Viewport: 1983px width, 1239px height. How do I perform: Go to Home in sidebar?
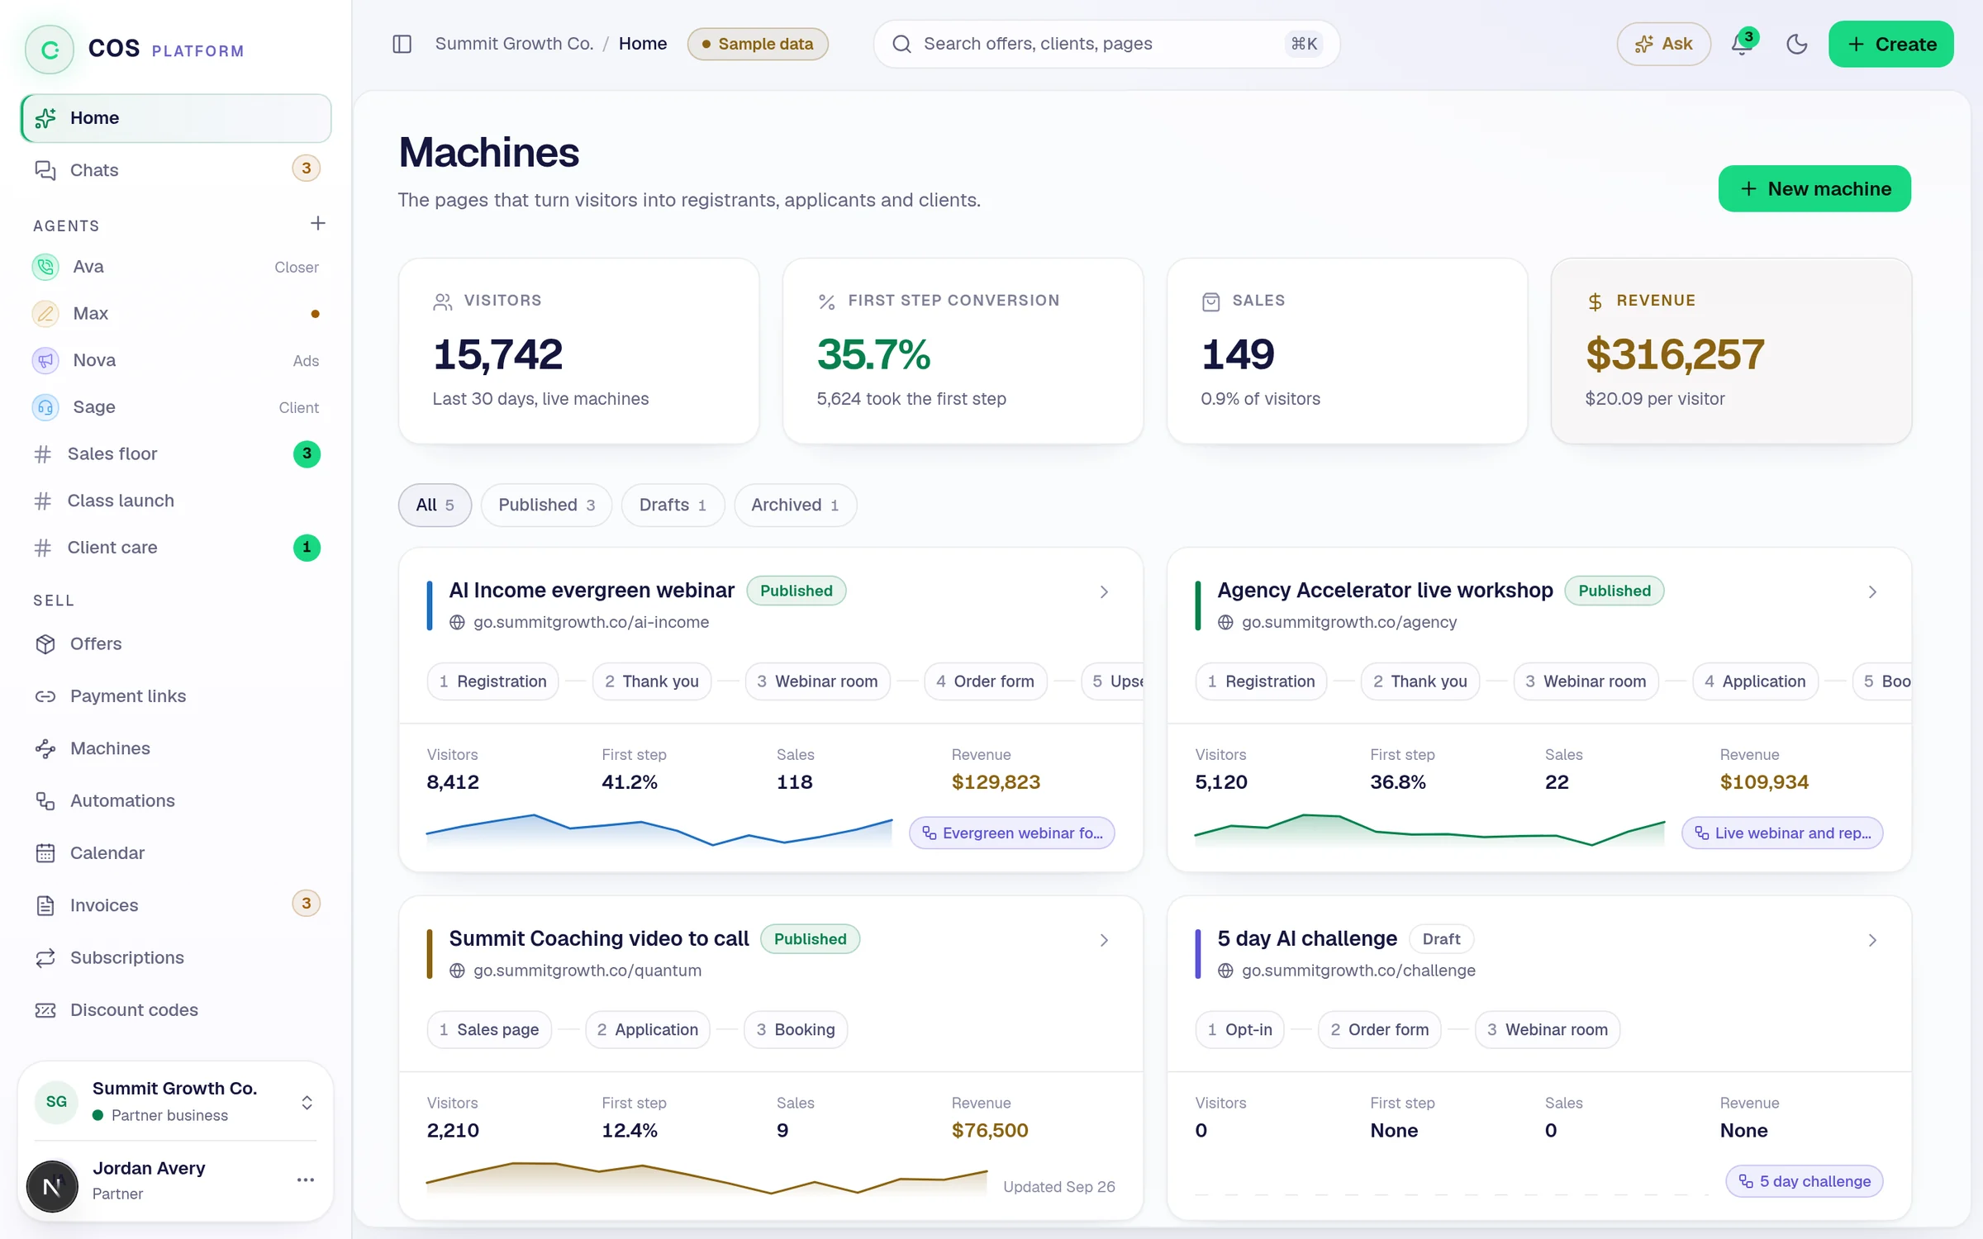tap(176, 118)
